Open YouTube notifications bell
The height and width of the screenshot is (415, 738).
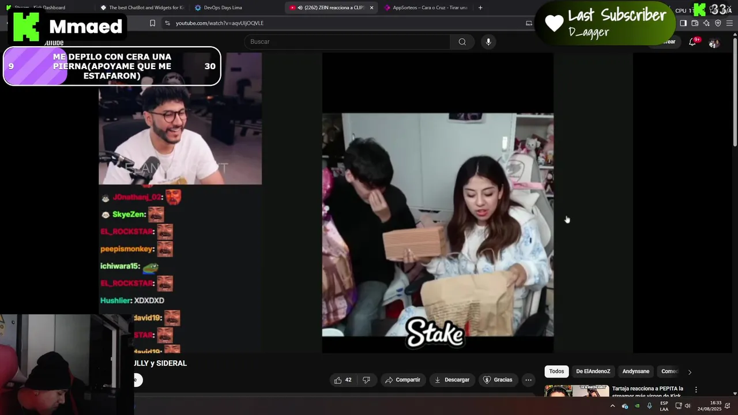(x=692, y=42)
